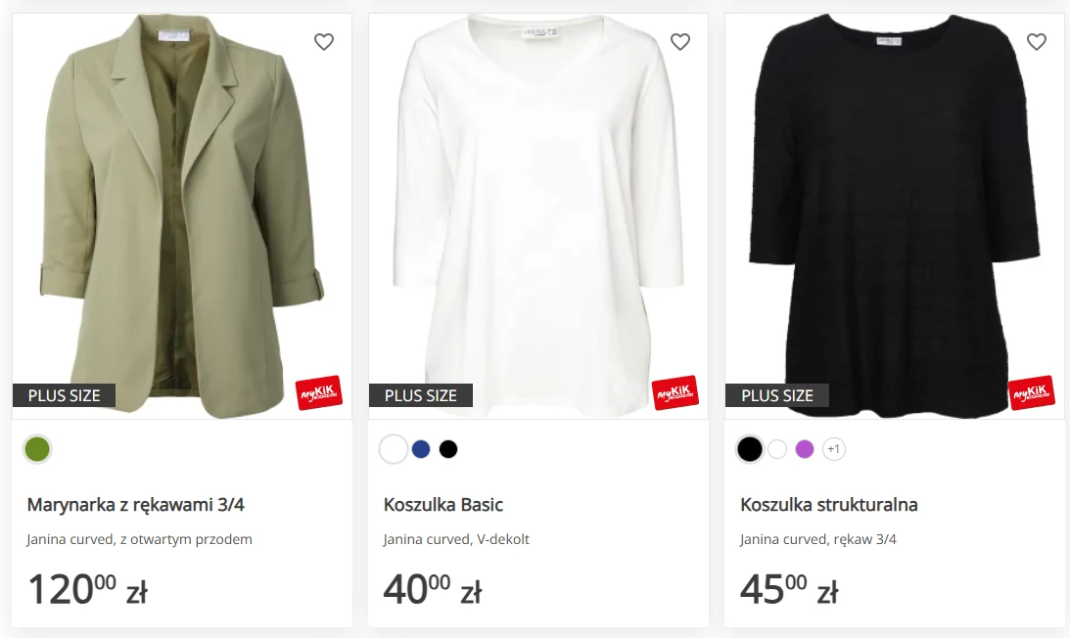
Task: Select the white swatch on Koszulka Basic
Action: tap(394, 448)
